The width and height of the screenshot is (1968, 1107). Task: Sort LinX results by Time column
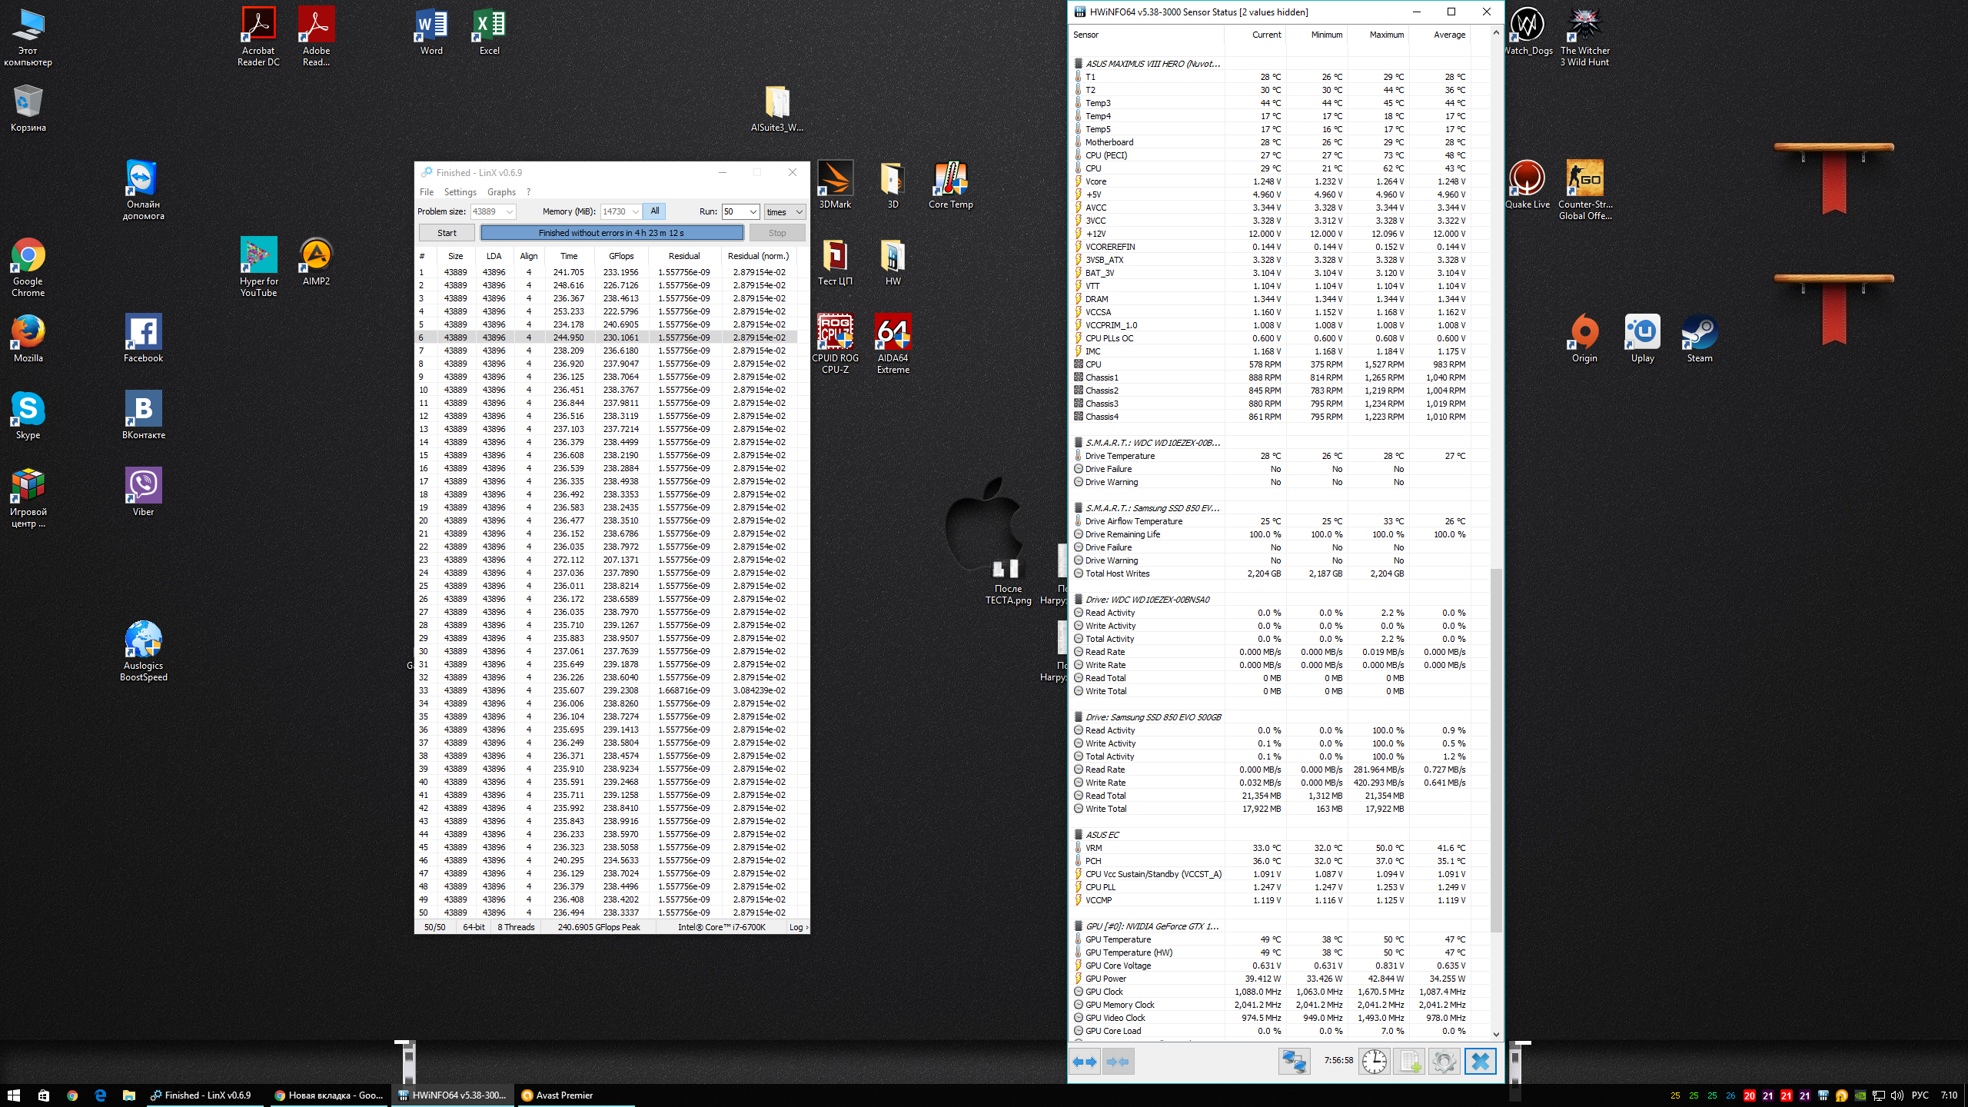pos(569,256)
